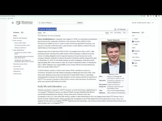Viewport: 162px width, 121px height.
Task: Enable the Dark color theme
Action: pos(133,66)
